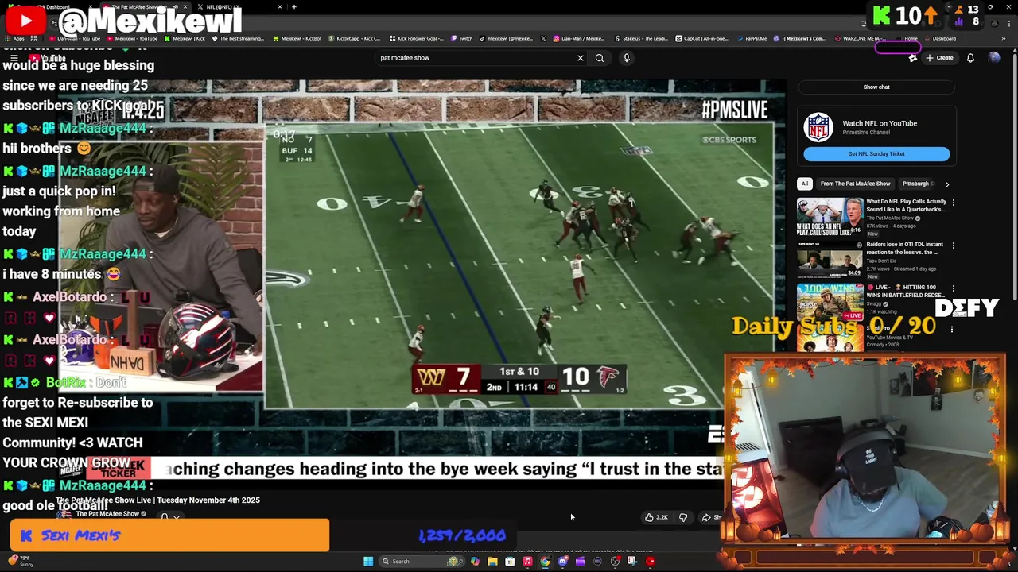Open the PayPal.Me bookmark

click(x=751, y=38)
